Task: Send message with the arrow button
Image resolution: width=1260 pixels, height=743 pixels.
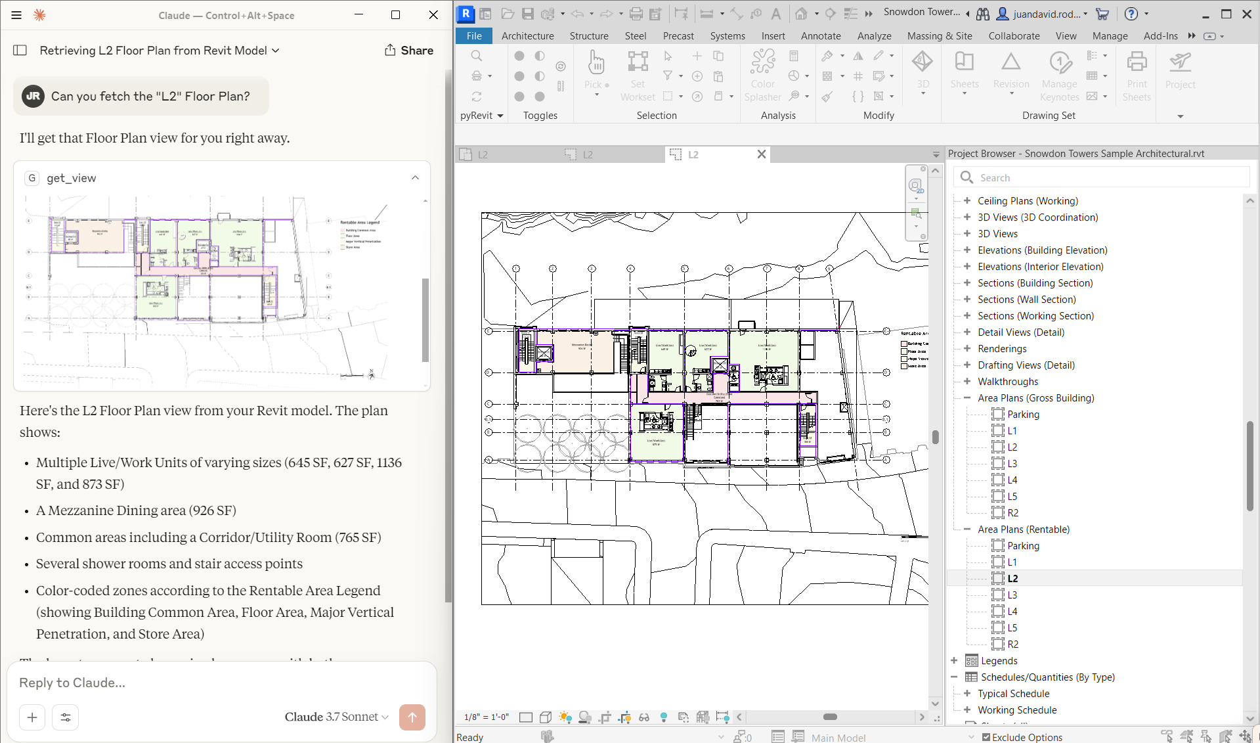Action: [x=412, y=717]
